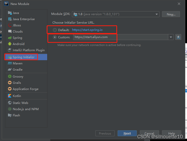Viewport: 187px width, 141px height.
Task: Open the Module SDK dropdown arrow
Action: (x=157, y=14)
